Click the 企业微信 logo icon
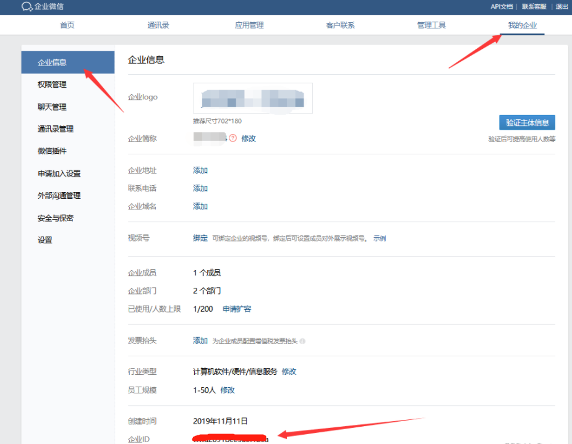Viewport: 572px width, 444px height. point(27,7)
